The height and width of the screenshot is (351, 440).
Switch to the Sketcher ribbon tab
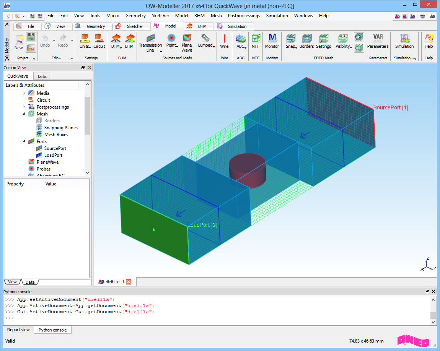[132, 26]
